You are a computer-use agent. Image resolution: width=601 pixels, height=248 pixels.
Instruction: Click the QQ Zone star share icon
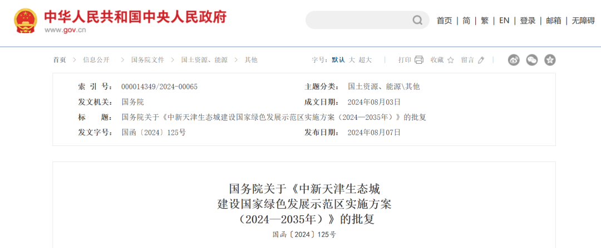click(550, 60)
